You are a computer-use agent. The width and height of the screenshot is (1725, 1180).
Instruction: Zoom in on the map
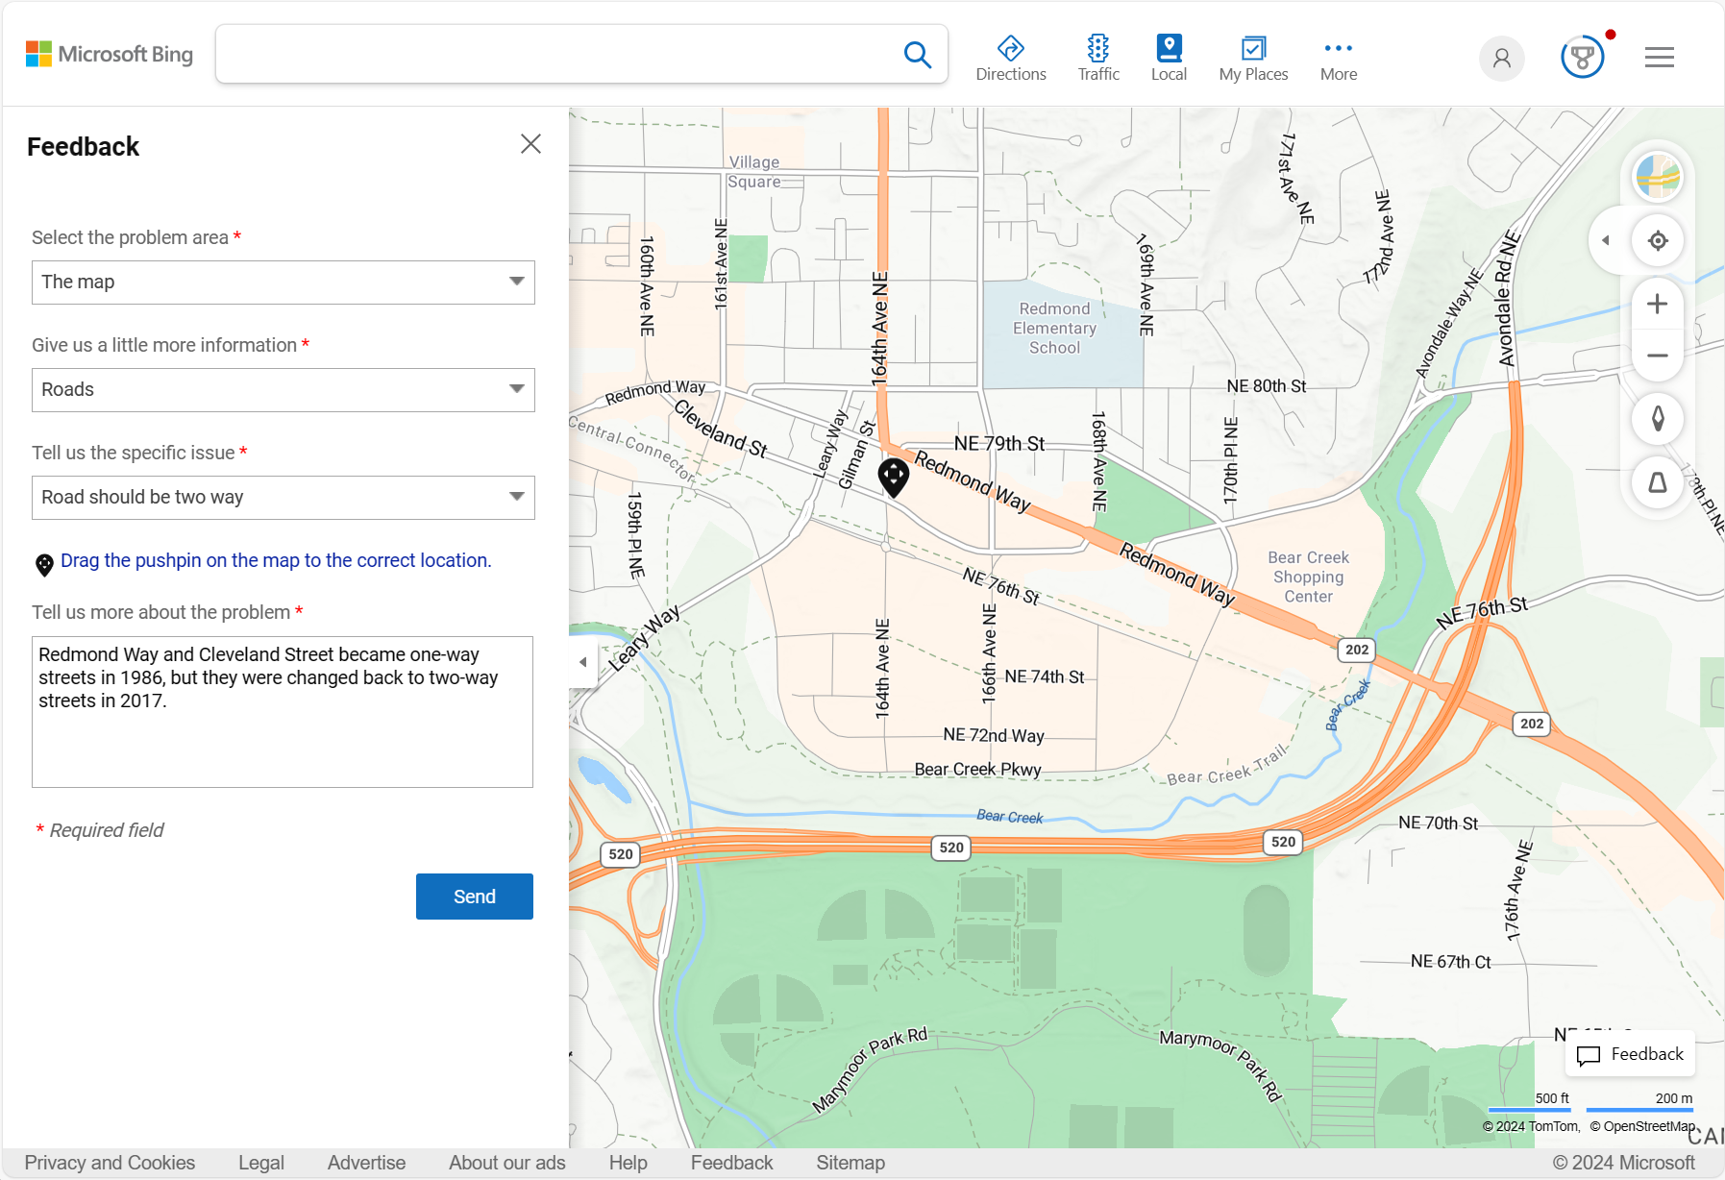point(1657,305)
